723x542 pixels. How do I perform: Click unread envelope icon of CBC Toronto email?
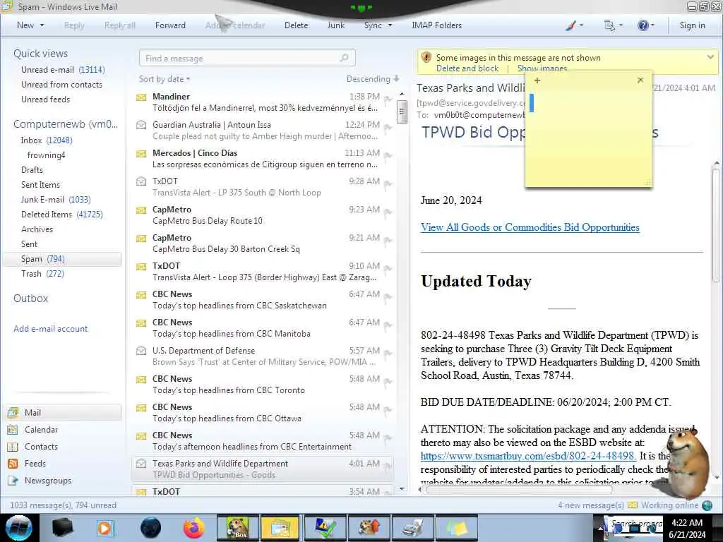[141, 379]
